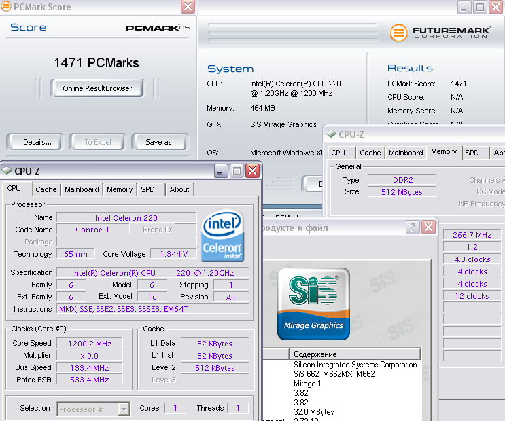Click the help question mark button in SiS dialog

click(x=413, y=227)
